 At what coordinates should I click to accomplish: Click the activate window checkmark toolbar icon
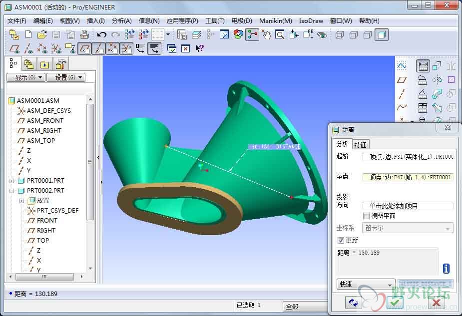point(171,48)
